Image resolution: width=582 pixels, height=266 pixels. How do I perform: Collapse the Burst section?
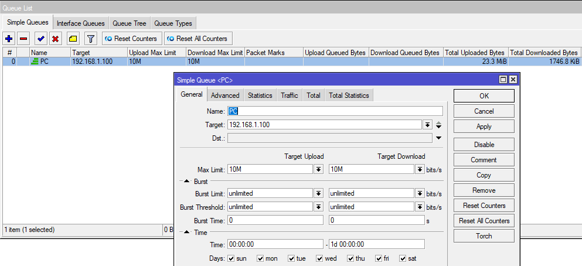tap(188, 182)
